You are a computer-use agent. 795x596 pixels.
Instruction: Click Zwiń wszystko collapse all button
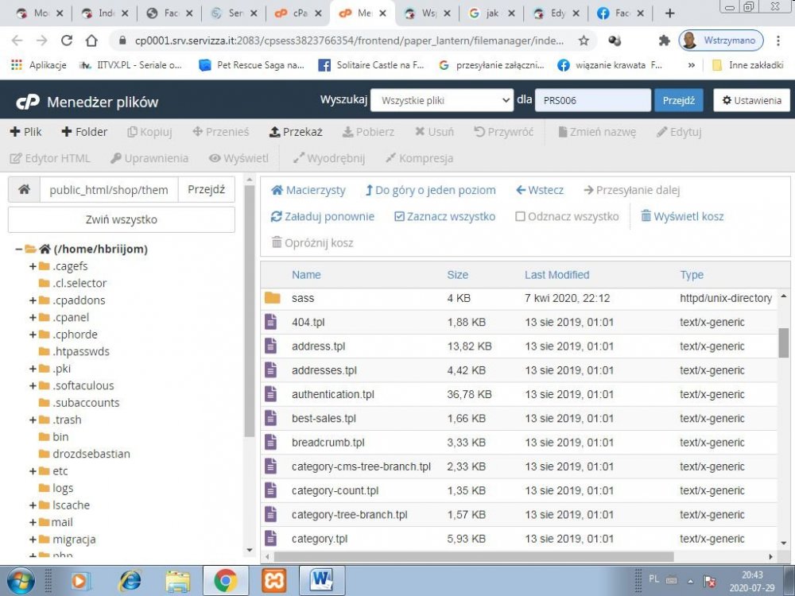click(121, 219)
